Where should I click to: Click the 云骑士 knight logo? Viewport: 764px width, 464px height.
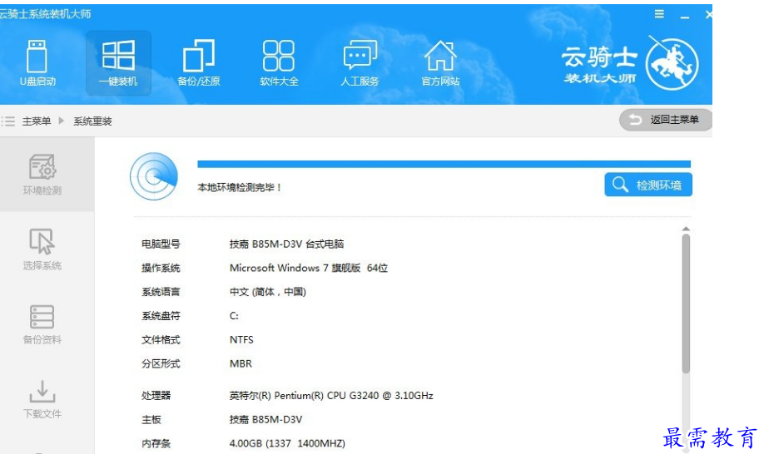(672, 64)
